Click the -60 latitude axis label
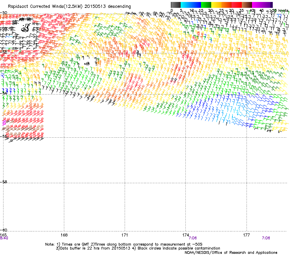 (x=4, y=230)
